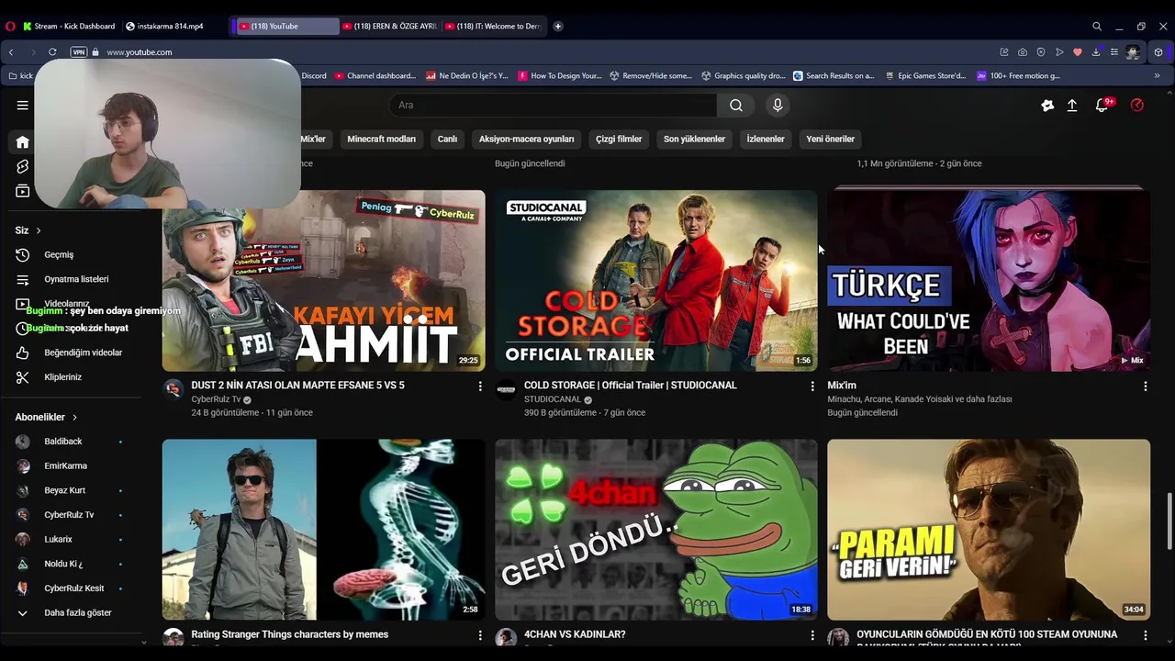Viewport: 1175px width, 661px height.
Task: Open options menu for Mix'im playlist
Action: pyautogui.click(x=1145, y=387)
